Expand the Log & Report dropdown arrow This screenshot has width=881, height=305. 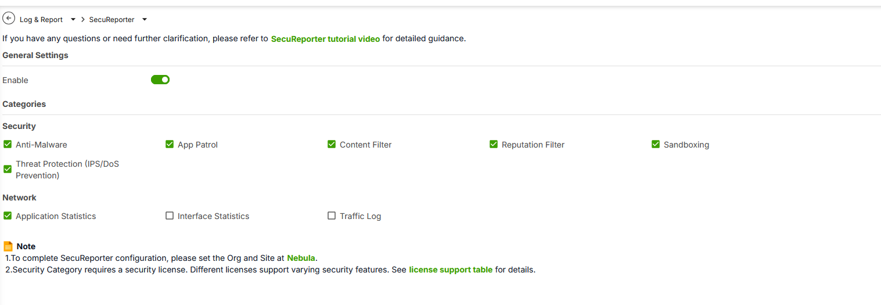point(73,20)
